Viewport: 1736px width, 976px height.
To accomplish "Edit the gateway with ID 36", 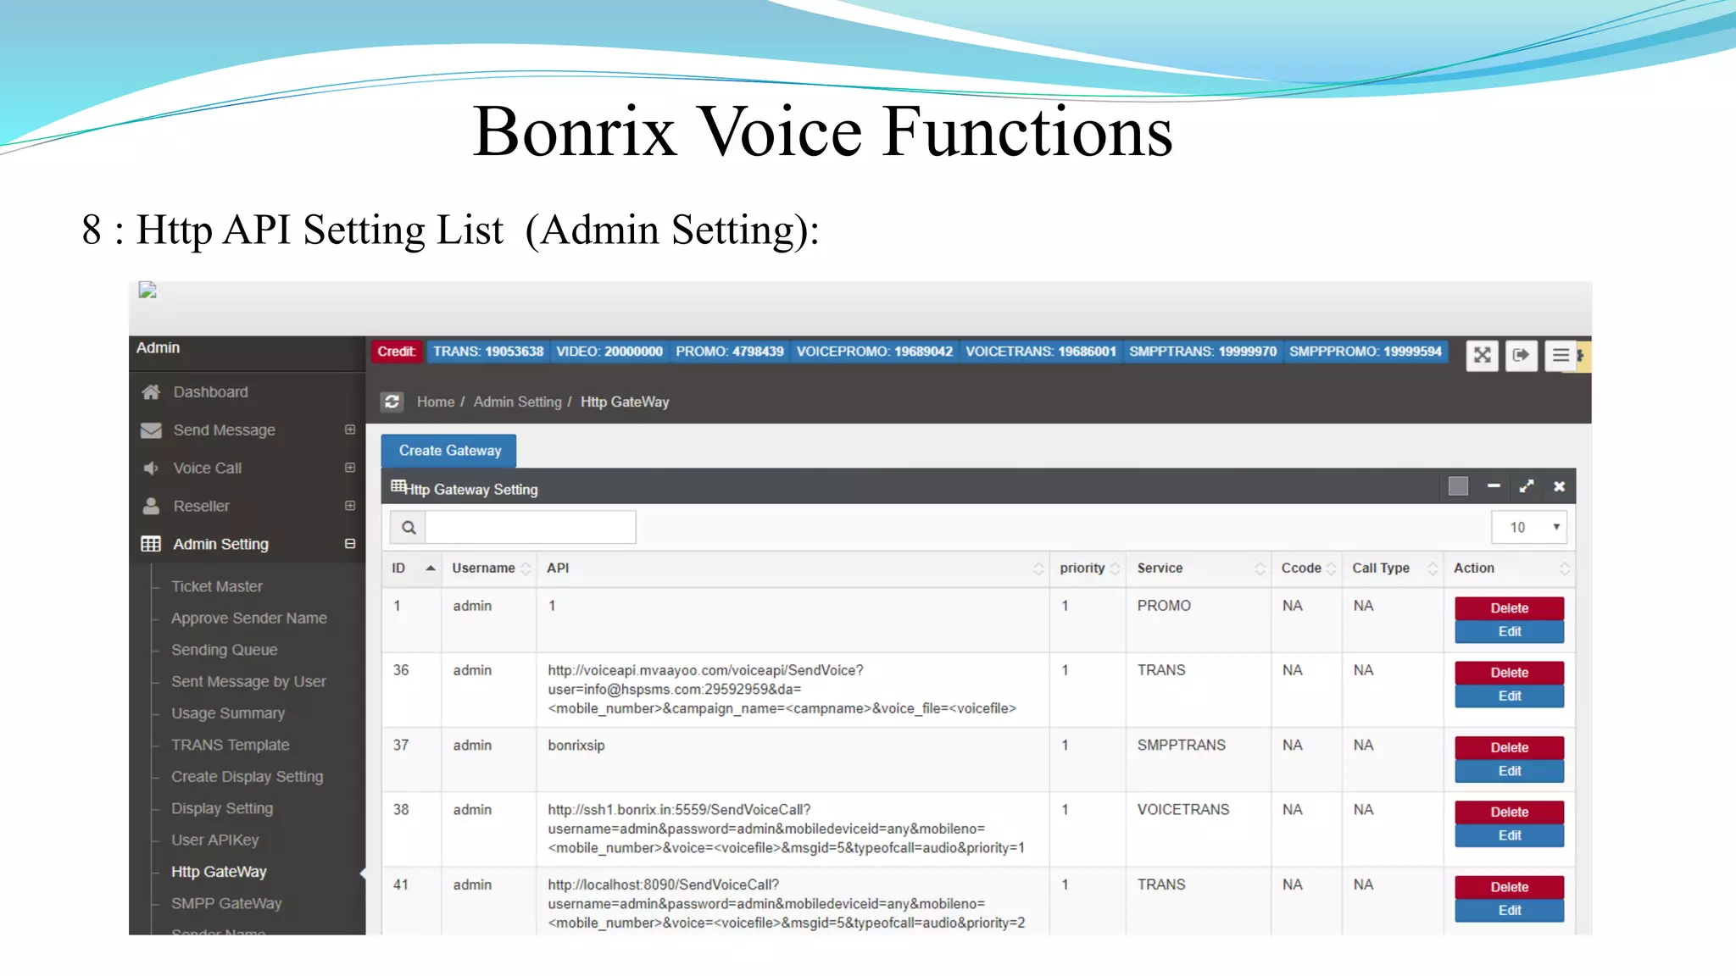I will pyautogui.click(x=1510, y=696).
